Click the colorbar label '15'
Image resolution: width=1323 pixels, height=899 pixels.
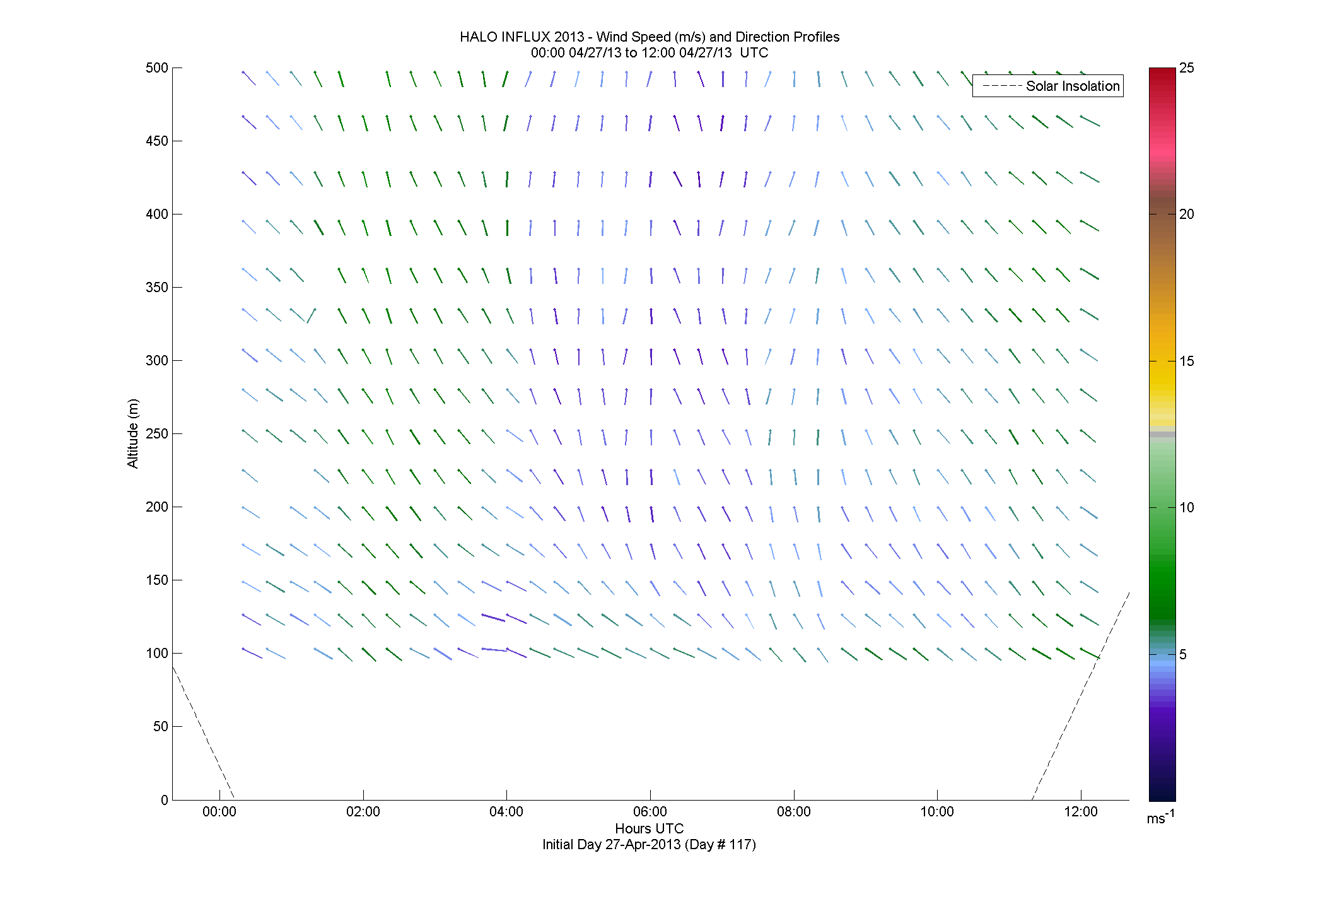point(1186,361)
